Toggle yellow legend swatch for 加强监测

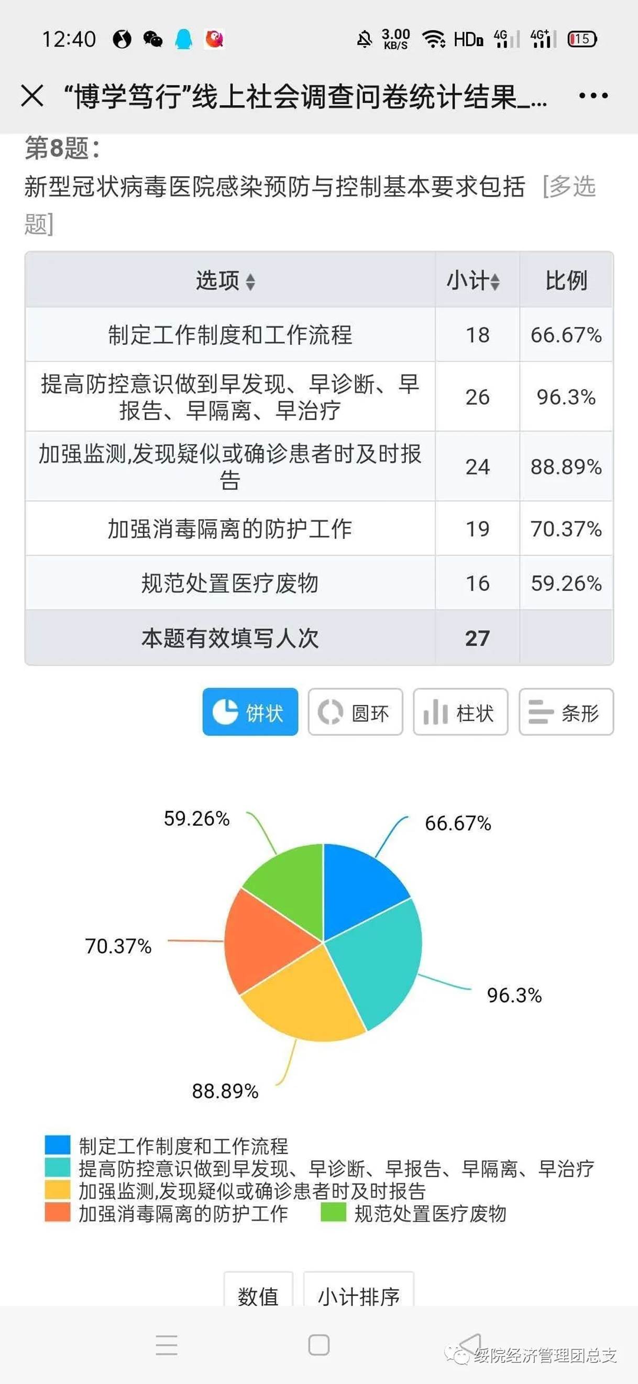[58, 1190]
